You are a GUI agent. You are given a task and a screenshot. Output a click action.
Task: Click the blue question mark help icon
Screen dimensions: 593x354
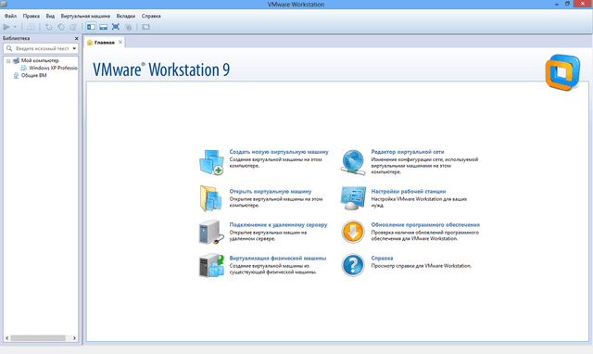pos(353,265)
